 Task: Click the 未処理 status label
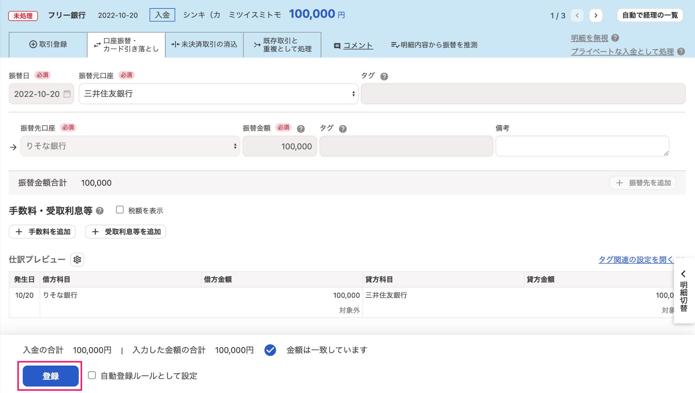point(23,16)
